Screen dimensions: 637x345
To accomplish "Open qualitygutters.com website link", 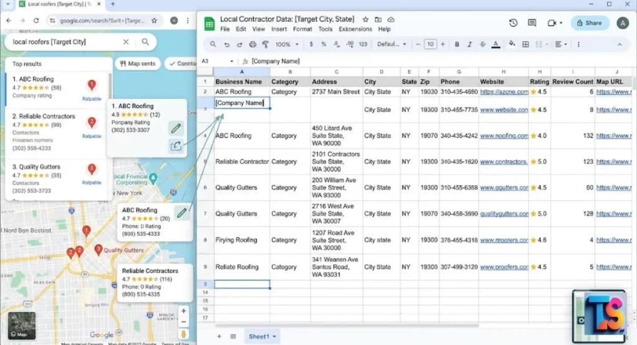I will click(504, 213).
